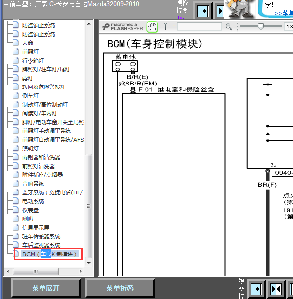Select 行李箱灯 in the tree
Viewport: 293px width, 299px height.
[33, 61]
